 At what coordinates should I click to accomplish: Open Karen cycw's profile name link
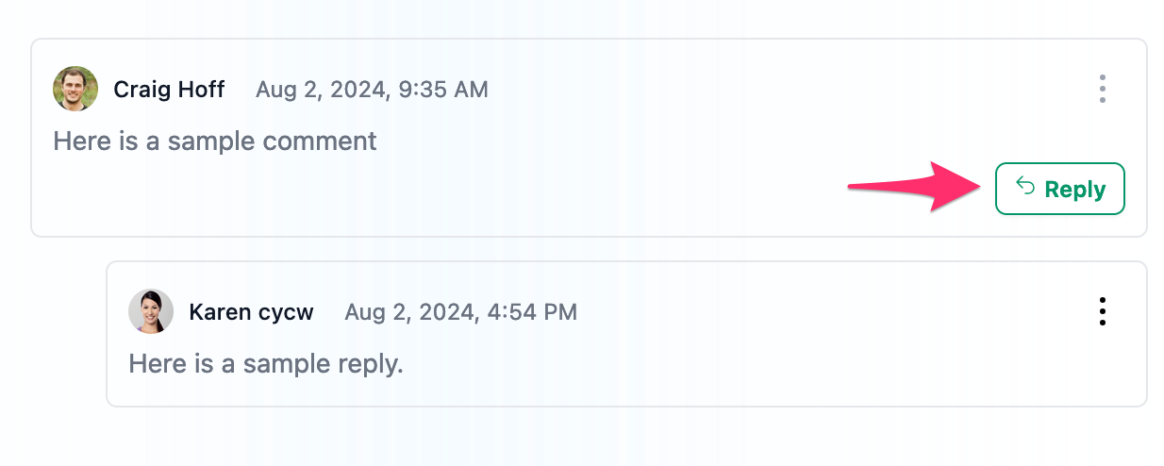point(251,312)
